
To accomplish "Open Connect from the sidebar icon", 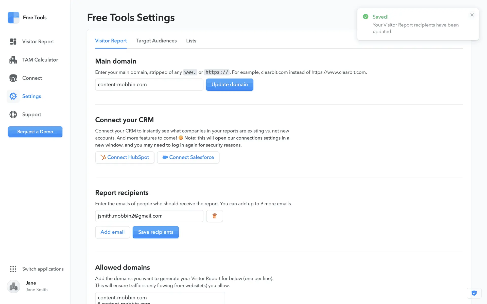I will 13,78.
